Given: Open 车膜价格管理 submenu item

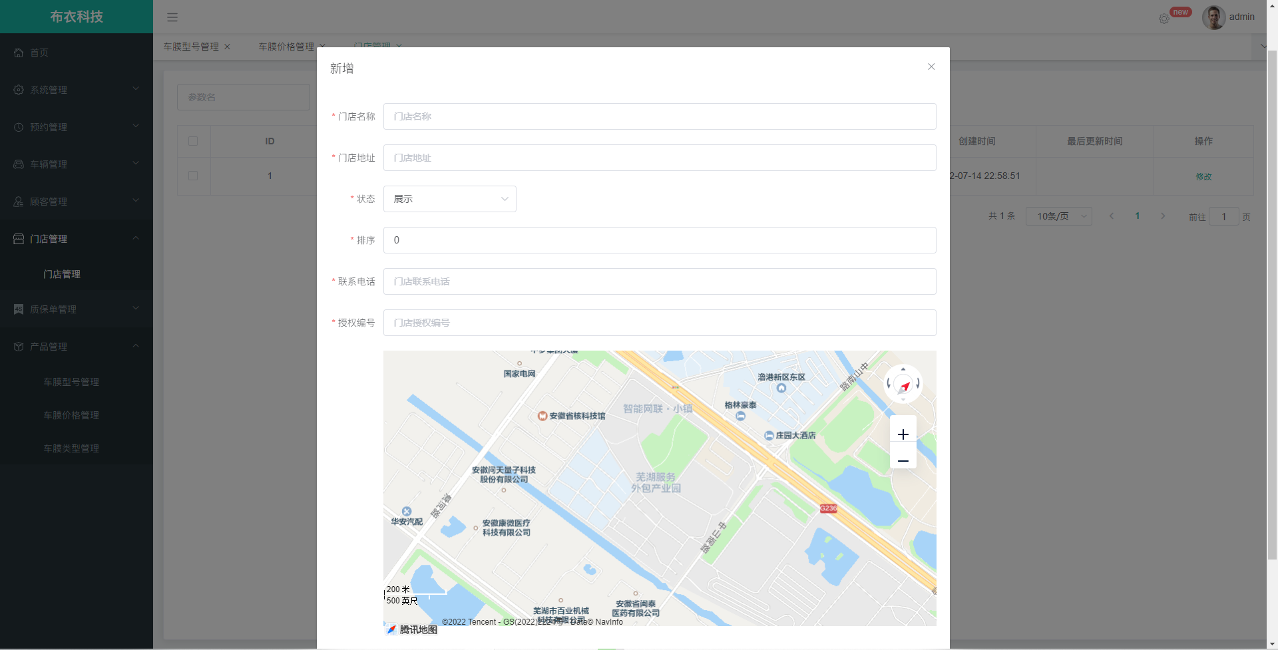Looking at the screenshot, I should click(x=77, y=415).
